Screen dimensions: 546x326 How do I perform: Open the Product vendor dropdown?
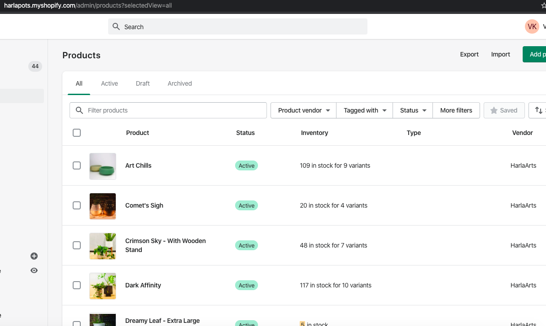tap(303, 110)
